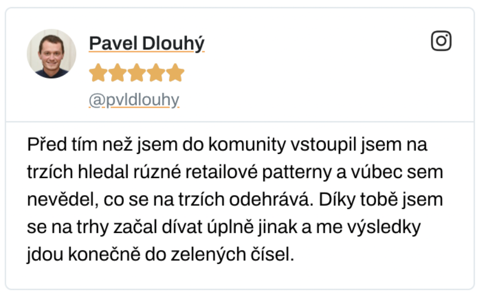Click the word "vstoupil" in the review text
The height and width of the screenshot is (296, 479).
pyautogui.click(x=323, y=144)
